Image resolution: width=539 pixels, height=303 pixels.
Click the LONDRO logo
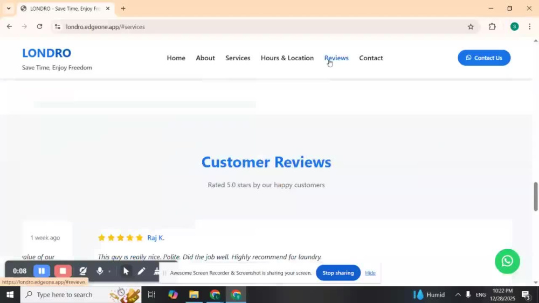(x=47, y=53)
